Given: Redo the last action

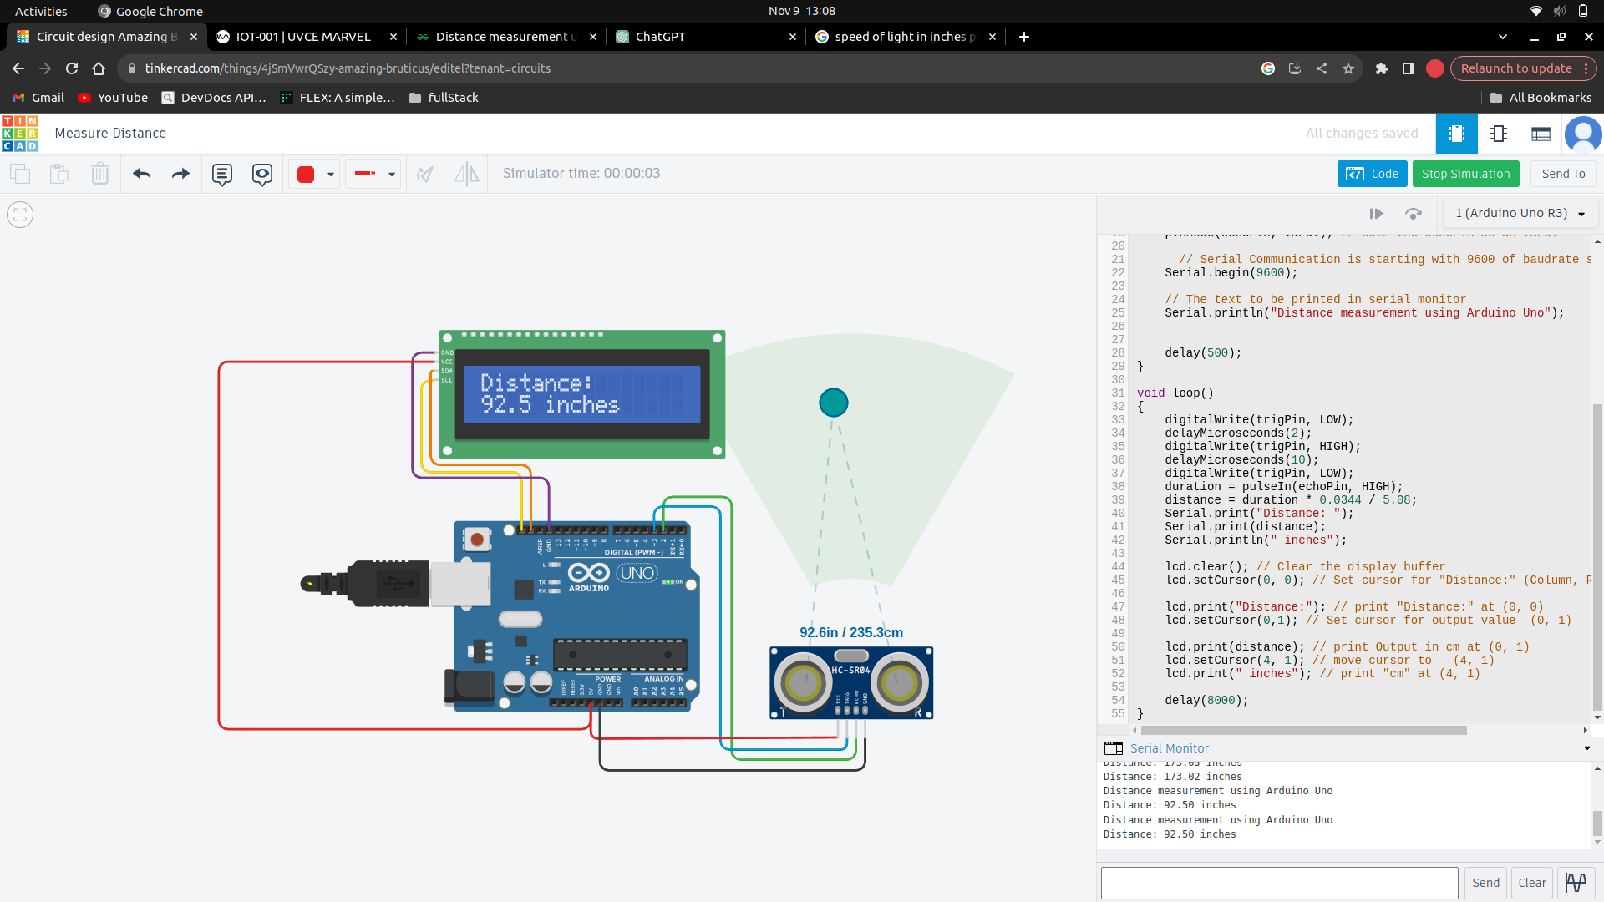Looking at the screenshot, I should click(x=180, y=174).
